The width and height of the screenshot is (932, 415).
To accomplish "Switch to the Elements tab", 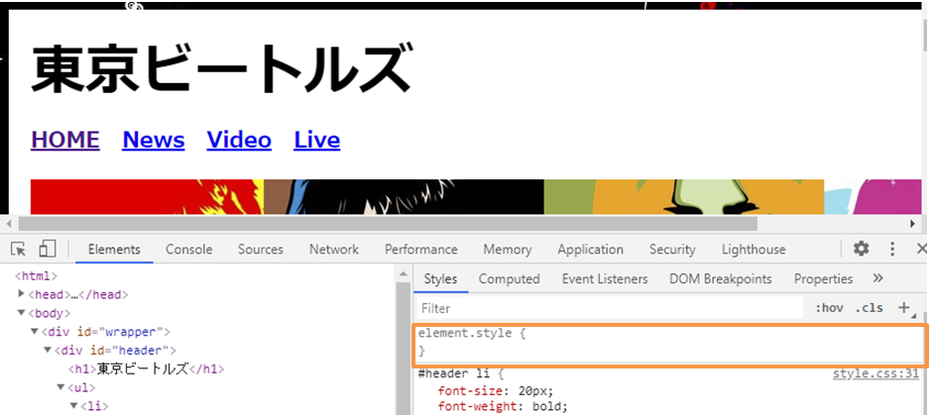I will [x=114, y=250].
